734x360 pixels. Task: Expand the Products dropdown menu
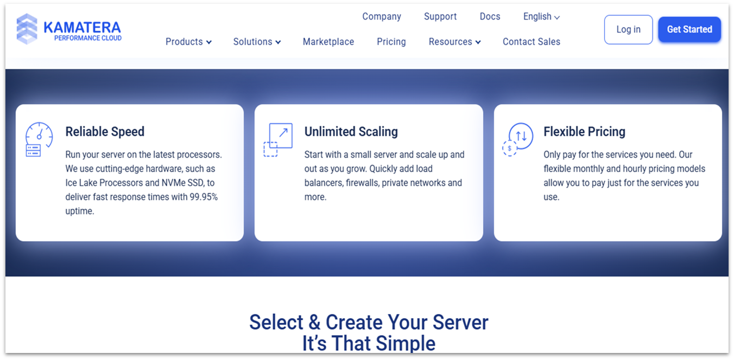tap(188, 42)
